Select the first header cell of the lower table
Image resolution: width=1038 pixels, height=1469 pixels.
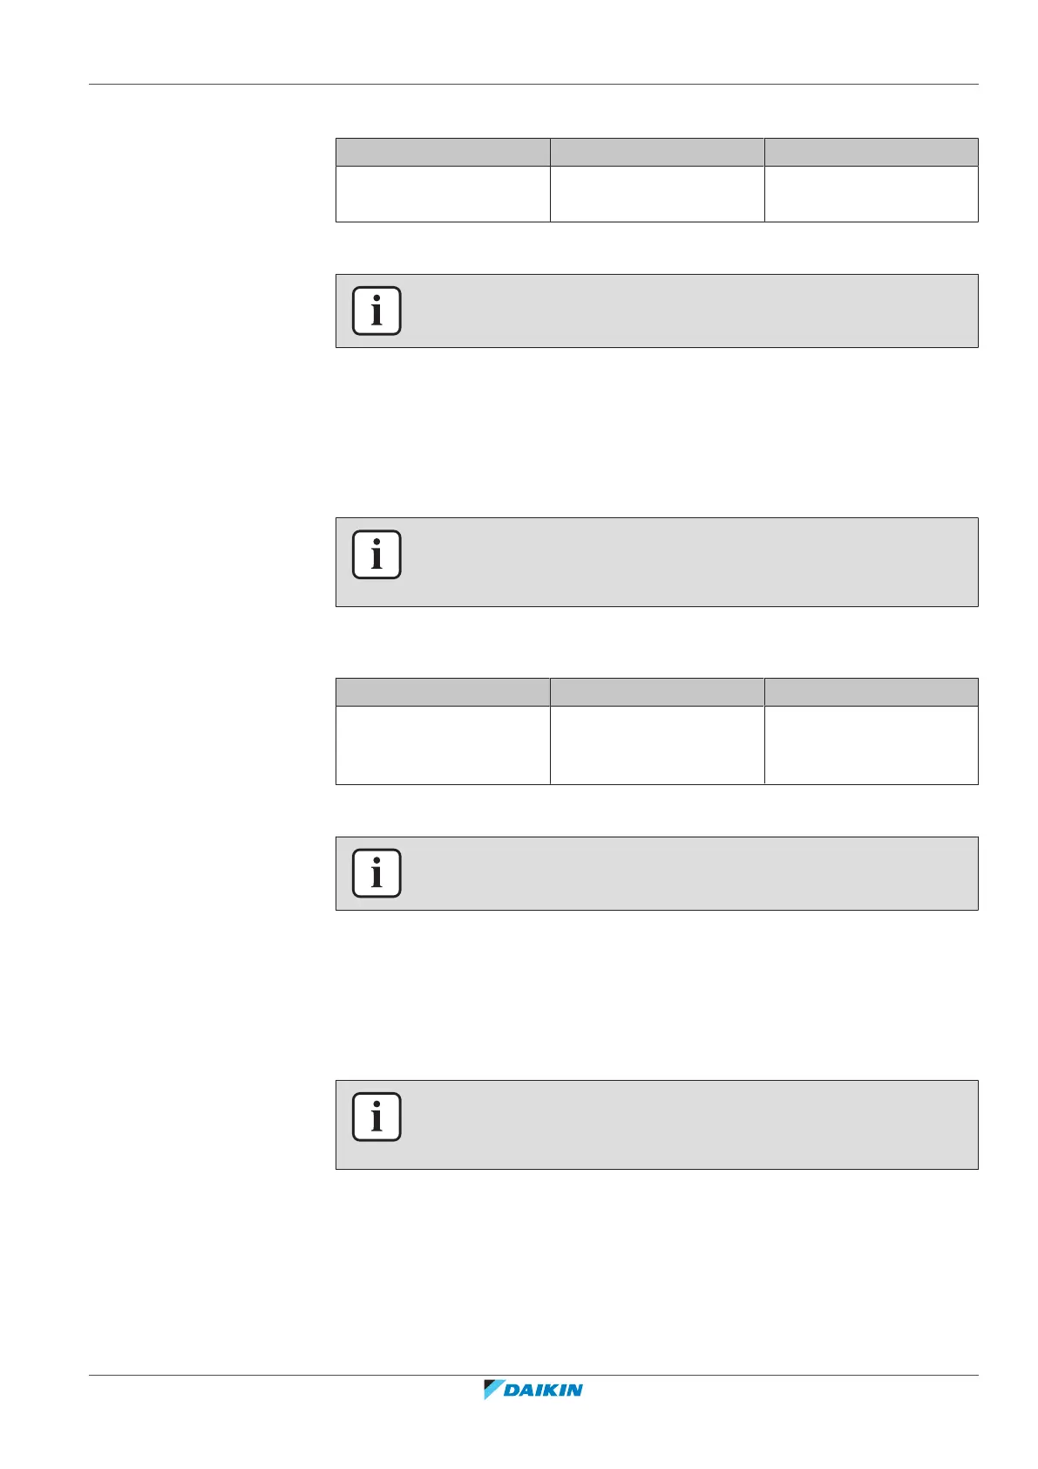point(443,692)
